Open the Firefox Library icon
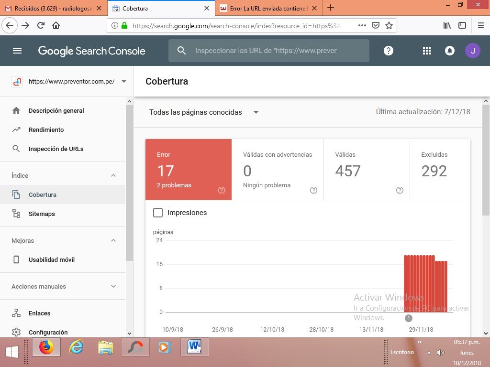Image resolution: width=490 pixels, height=367 pixels. coord(447,26)
